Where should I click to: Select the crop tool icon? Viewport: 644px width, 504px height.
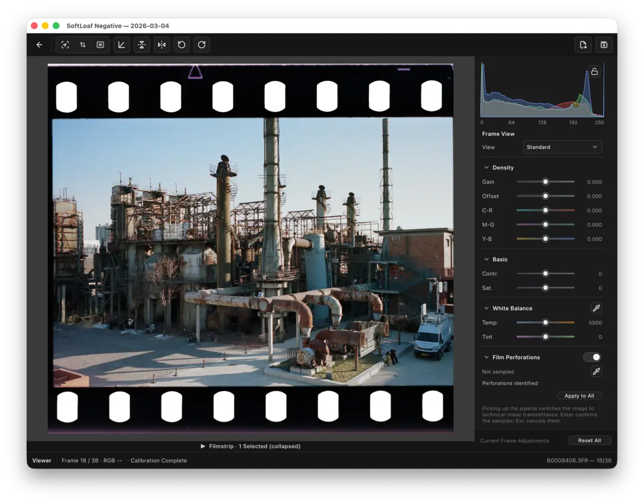coord(83,45)
